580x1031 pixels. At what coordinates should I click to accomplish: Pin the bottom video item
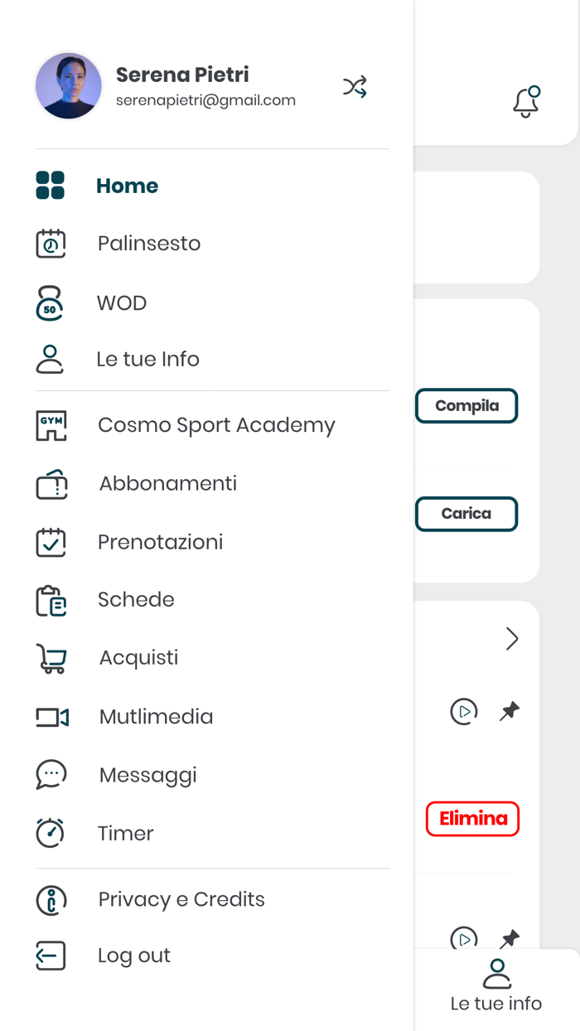[510, 938]
